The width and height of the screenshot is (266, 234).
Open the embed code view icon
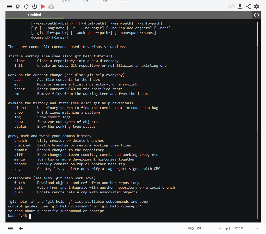pos(231,7)
